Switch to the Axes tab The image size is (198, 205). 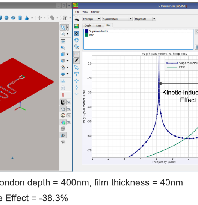99,26
